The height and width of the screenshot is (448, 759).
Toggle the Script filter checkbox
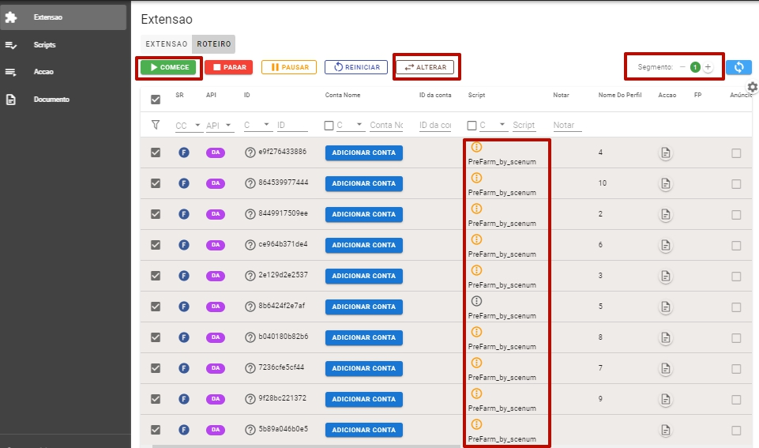coord(472,126)
